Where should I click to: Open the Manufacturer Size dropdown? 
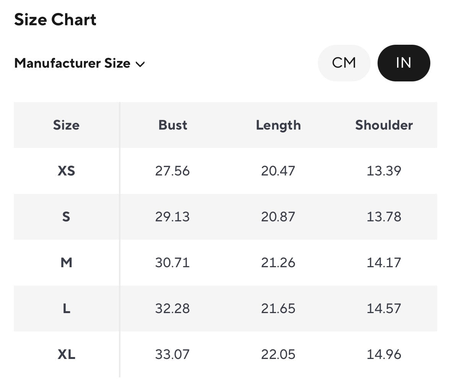point(72,63)
